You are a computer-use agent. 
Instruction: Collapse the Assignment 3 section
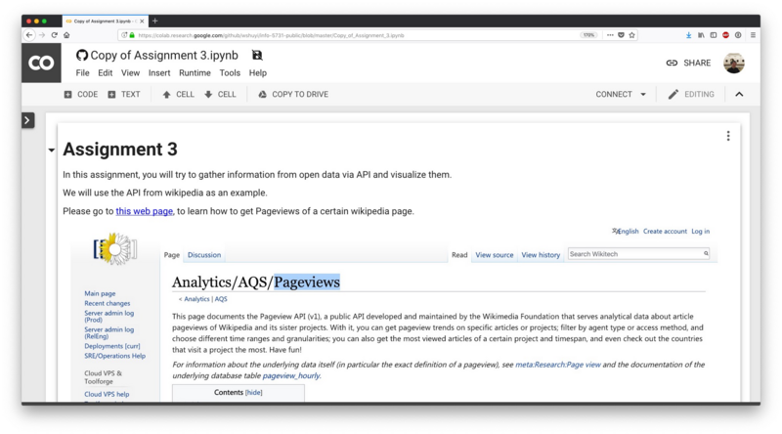click(x=51, y=151)
